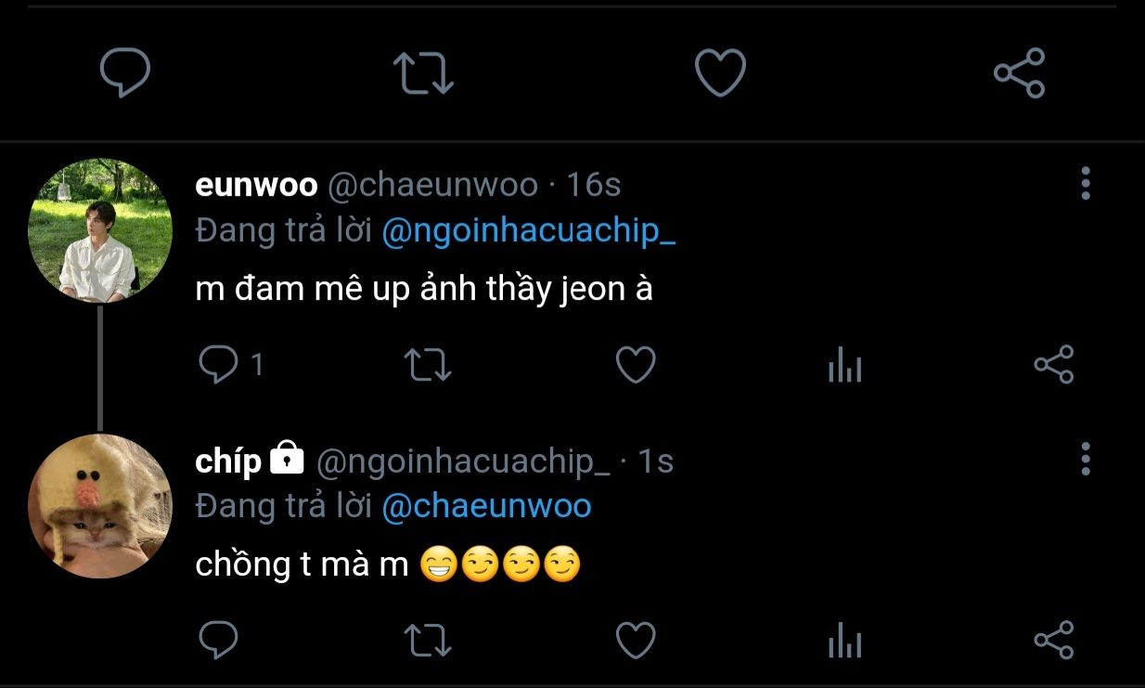Open more options for chíp's tweet
The height and width of the screenshot is (688, 1145).
1086,459
